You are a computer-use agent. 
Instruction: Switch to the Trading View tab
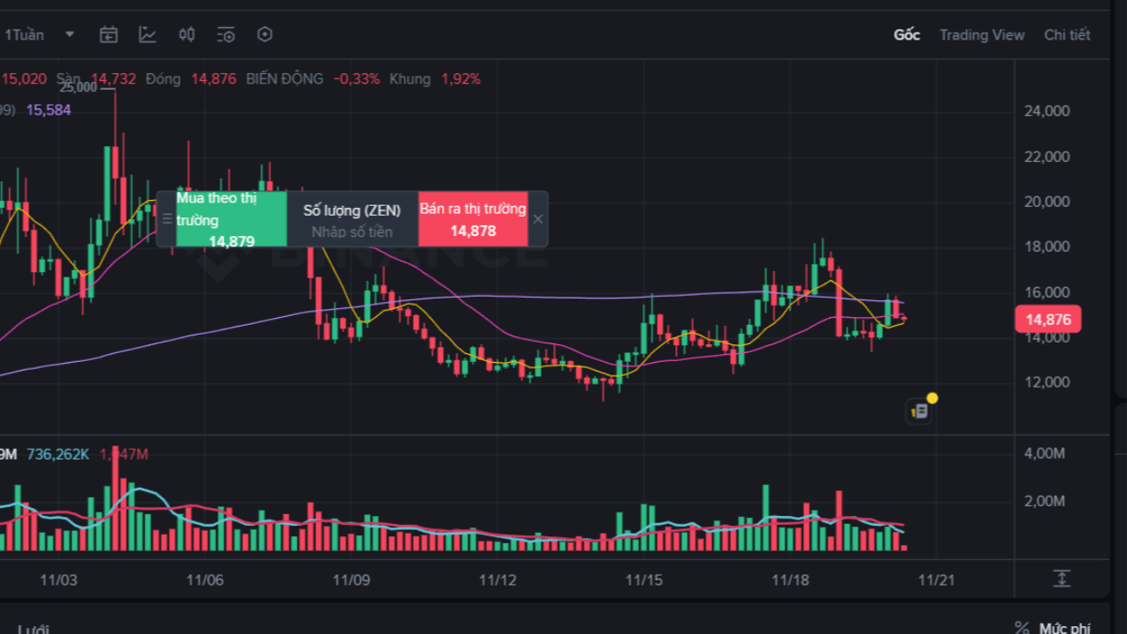click(x=982, y=34)
